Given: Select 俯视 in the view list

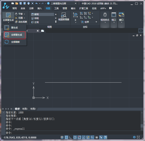Looking at the screenshot, I should [x=42, y=14].
